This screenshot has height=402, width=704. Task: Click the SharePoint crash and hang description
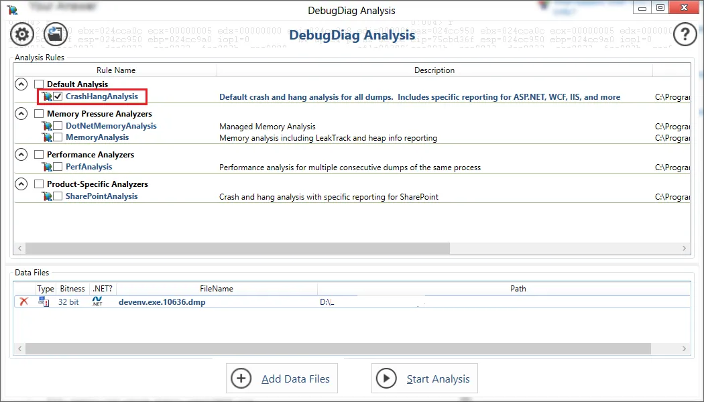(x=329, y=197)
